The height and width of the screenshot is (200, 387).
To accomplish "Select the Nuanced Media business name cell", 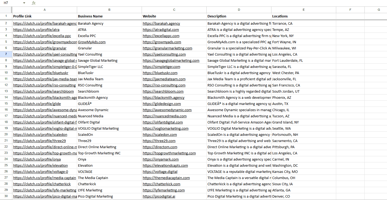I will pos(109,116).
